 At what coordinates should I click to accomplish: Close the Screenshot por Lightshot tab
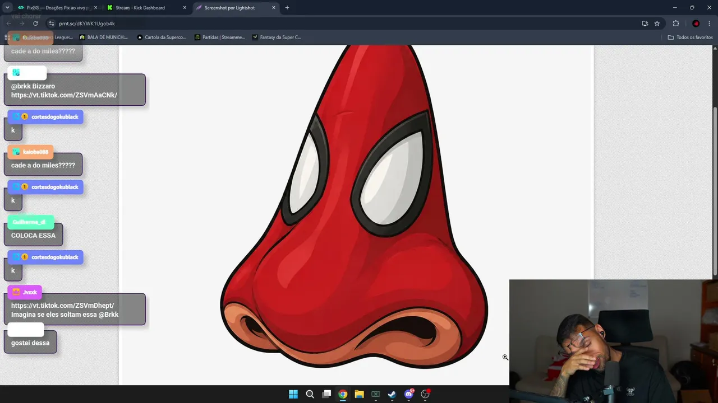tap(274, 8)
